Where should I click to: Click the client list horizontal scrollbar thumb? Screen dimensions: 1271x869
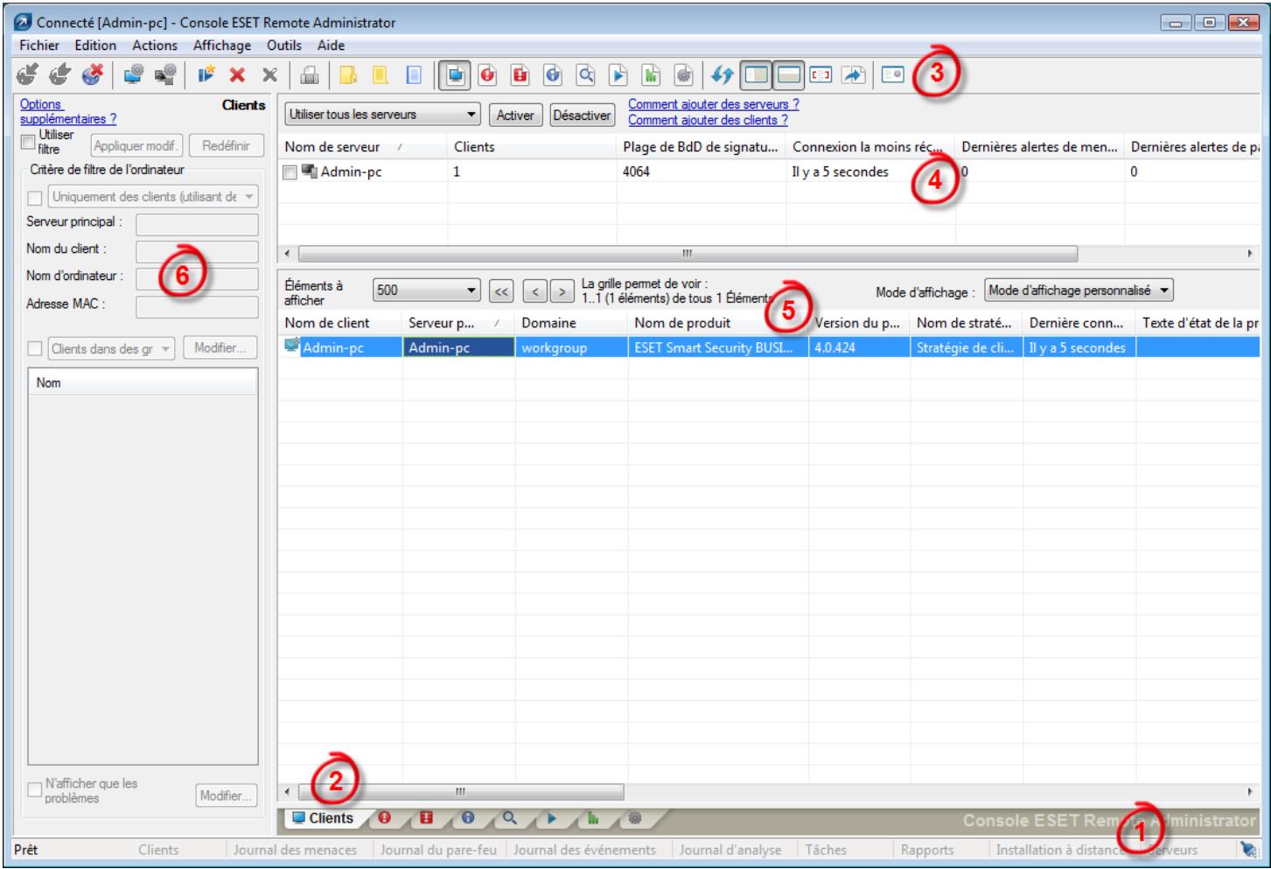click(461, 792)
